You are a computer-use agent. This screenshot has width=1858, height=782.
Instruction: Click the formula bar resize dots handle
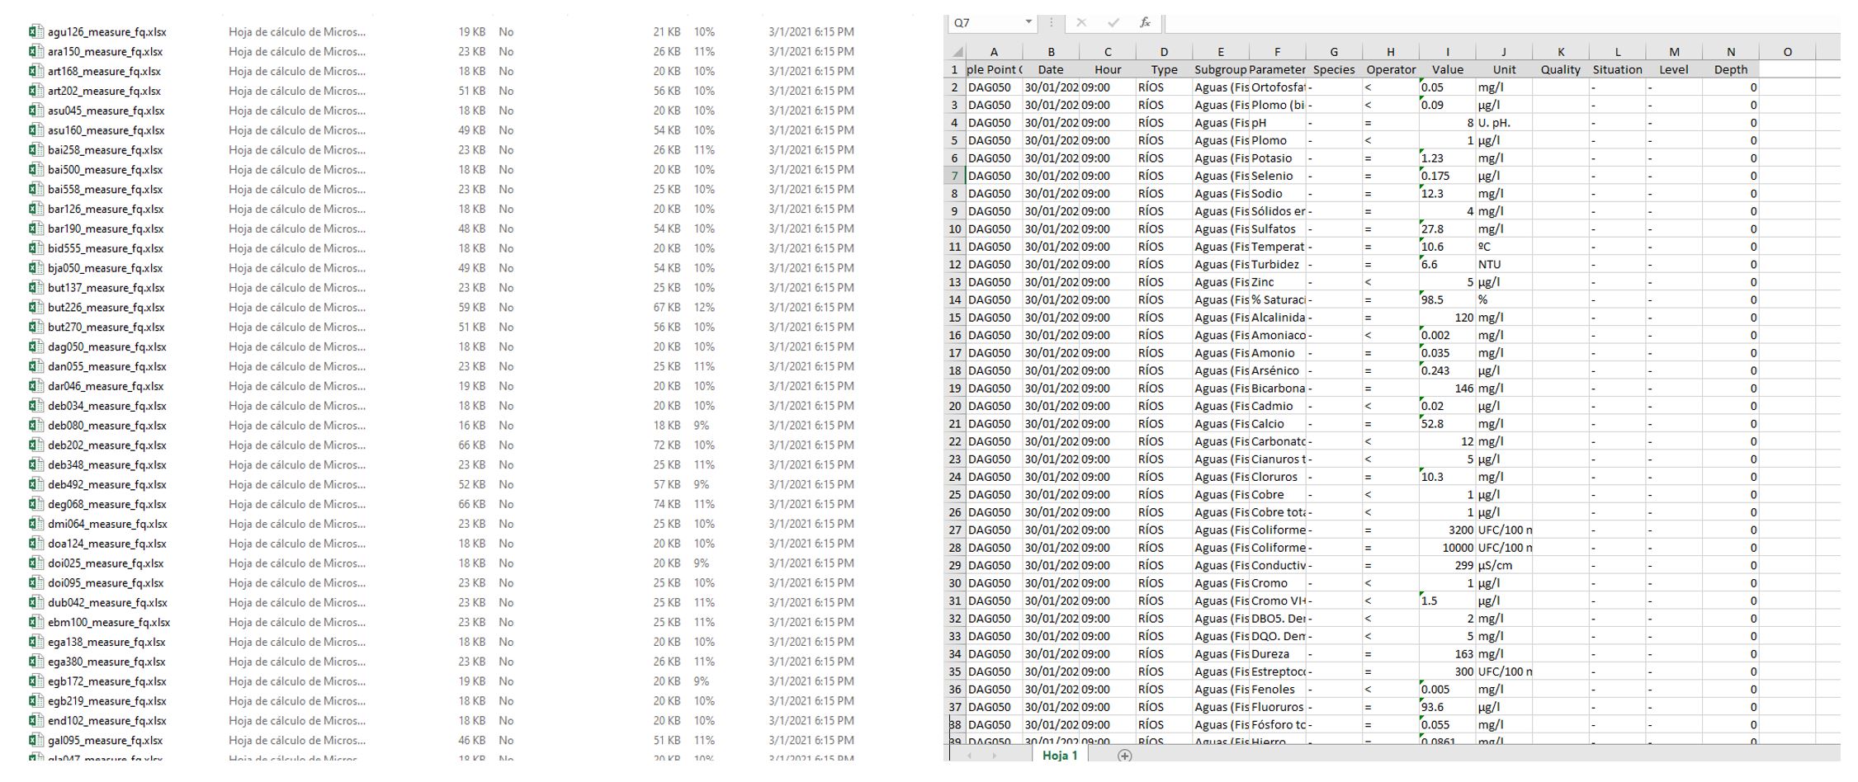point(1051,23)
